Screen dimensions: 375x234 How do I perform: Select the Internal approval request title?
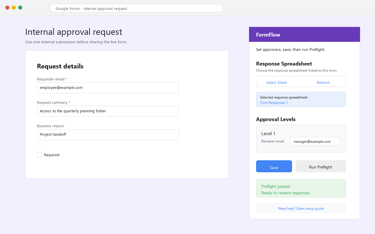[x=74, y=32]
